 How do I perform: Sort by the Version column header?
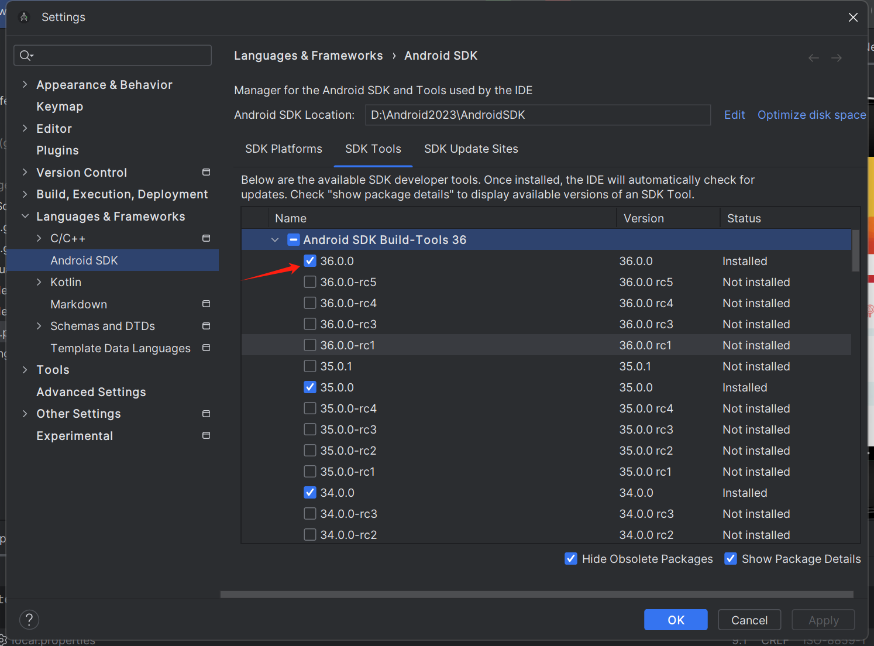[x=668, y=218]
